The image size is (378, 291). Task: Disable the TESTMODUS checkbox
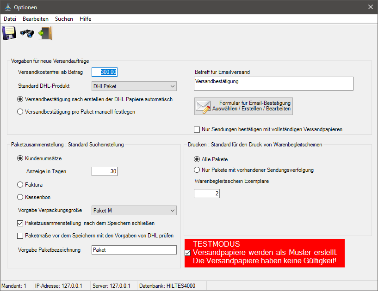pos(187,253)
